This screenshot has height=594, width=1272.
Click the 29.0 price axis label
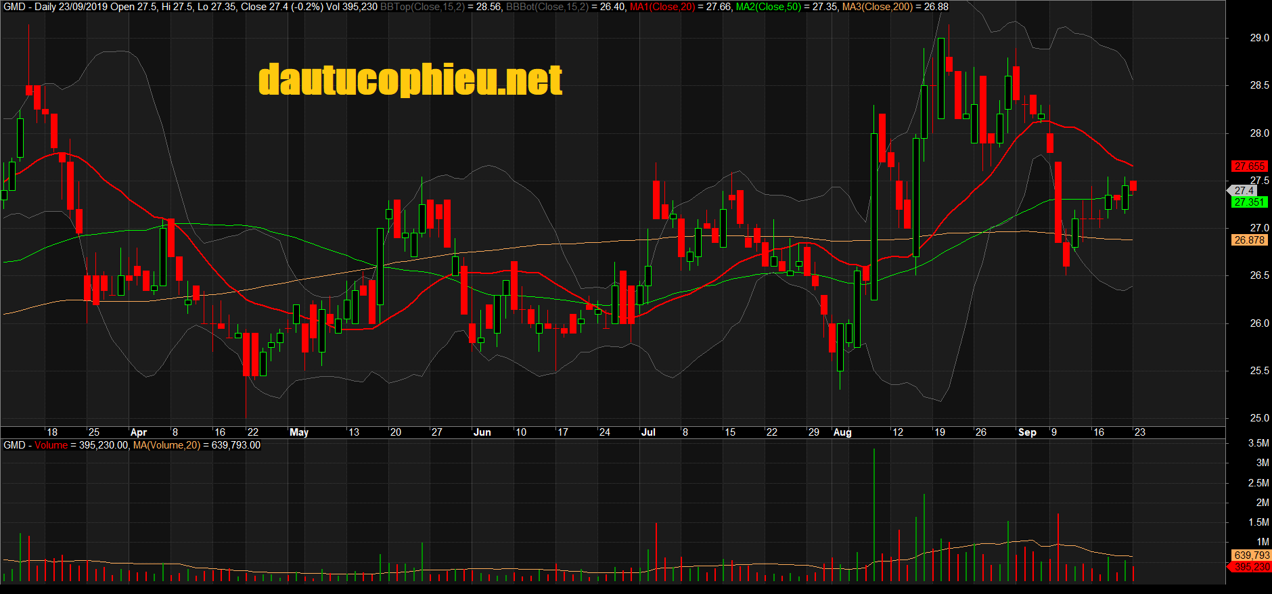(1259, 38)
